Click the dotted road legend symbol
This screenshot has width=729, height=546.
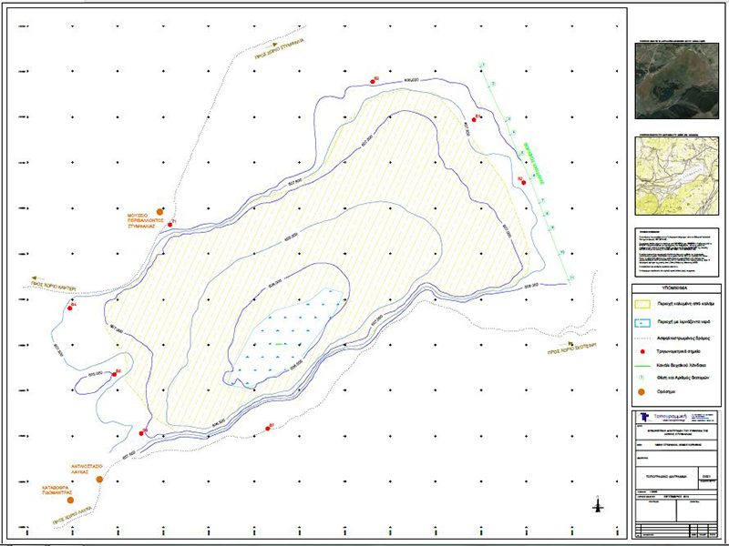click(x=642, y=338)
